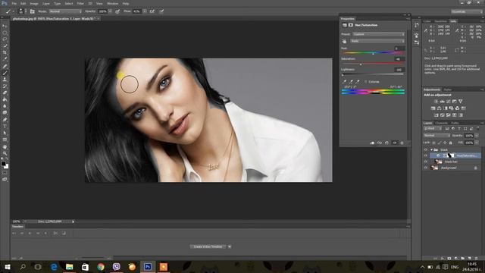Add a Vibrance adjustment

coord(460,102)
